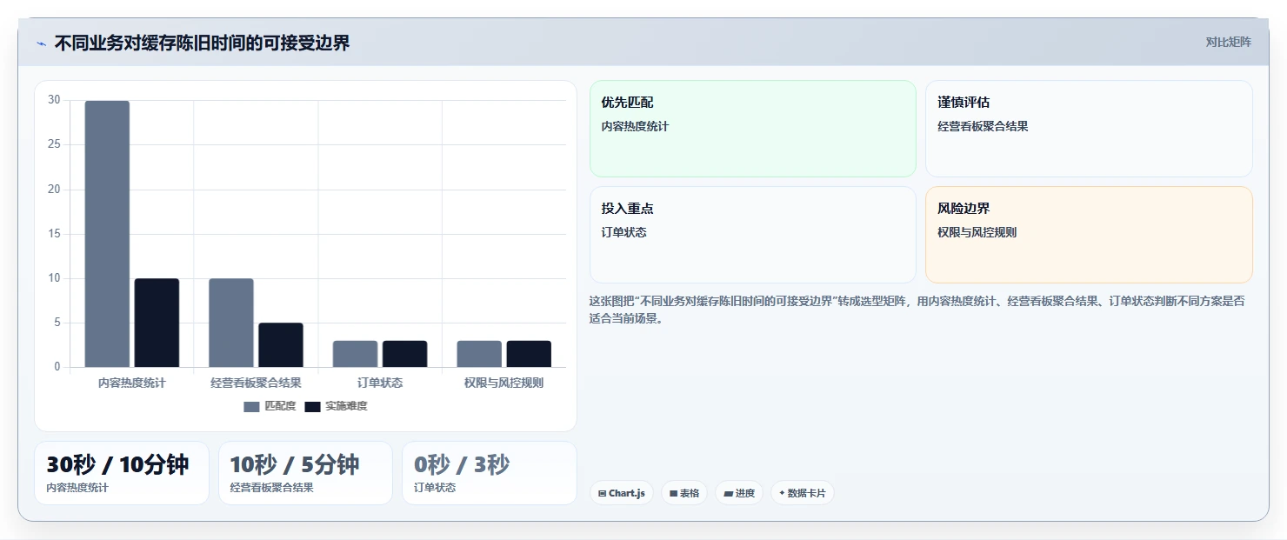Select the Chart.js tag
Image resolution: width=1287 pixels, height=540 pixels.
(x=622, y=493)
